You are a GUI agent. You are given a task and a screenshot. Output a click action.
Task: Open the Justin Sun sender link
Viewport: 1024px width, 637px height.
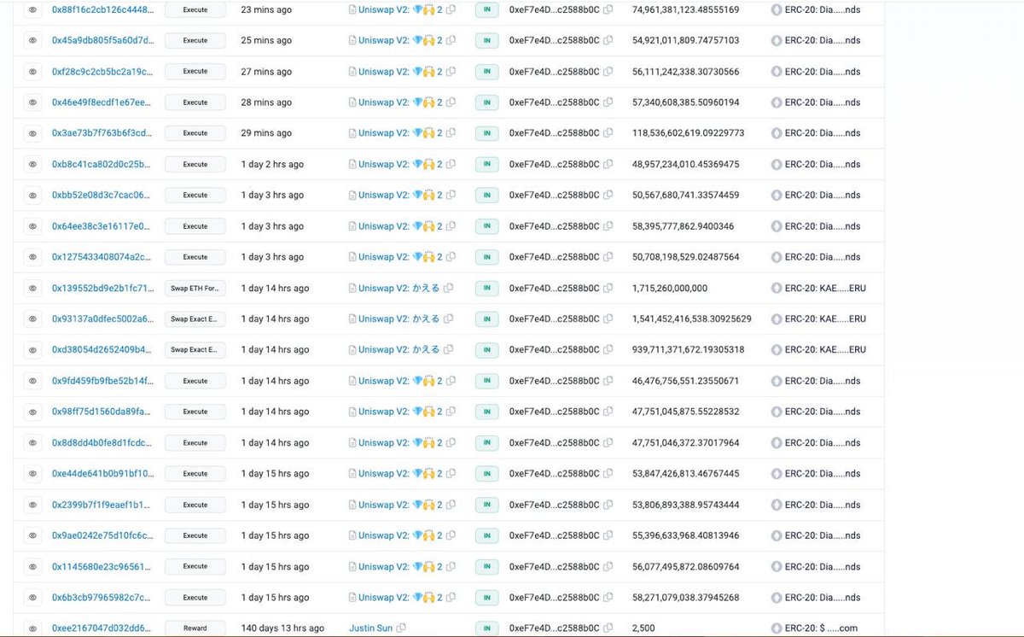coord(370,628)
